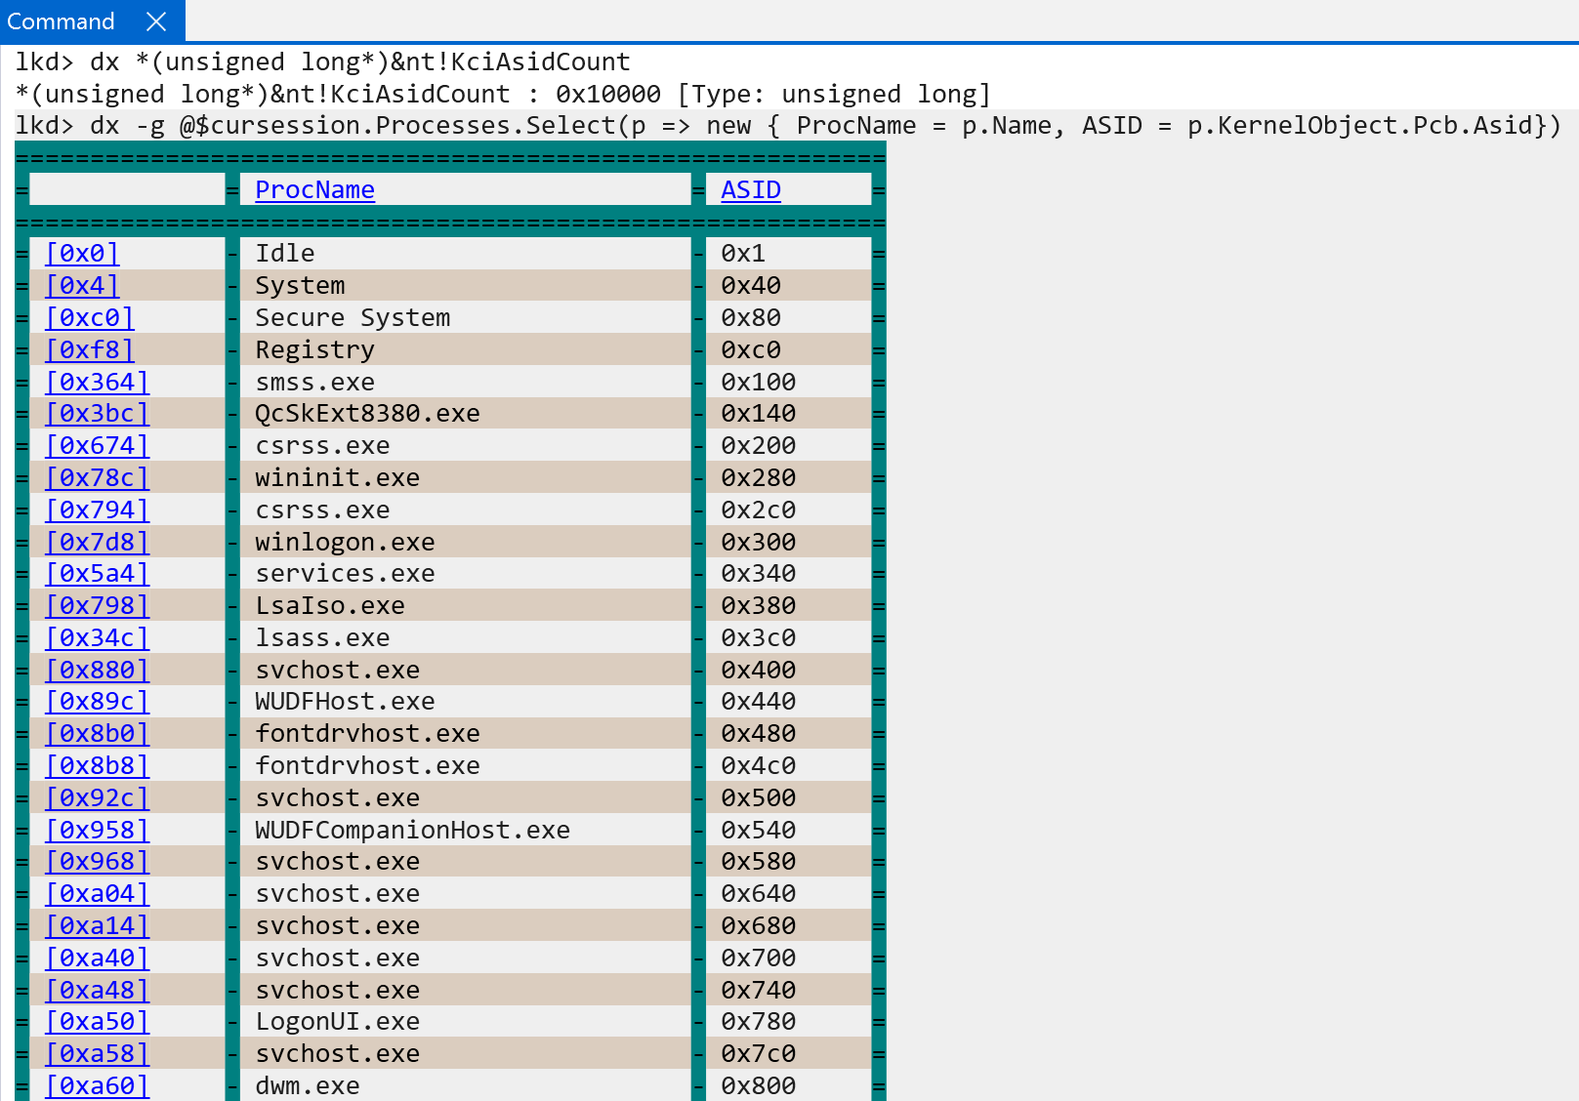Open the [0x4] System process link
This screenshot has width=1579, height=1101.
tap(82, 286)
